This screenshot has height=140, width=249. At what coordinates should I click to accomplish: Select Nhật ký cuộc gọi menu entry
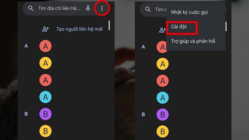pos(189,12)
